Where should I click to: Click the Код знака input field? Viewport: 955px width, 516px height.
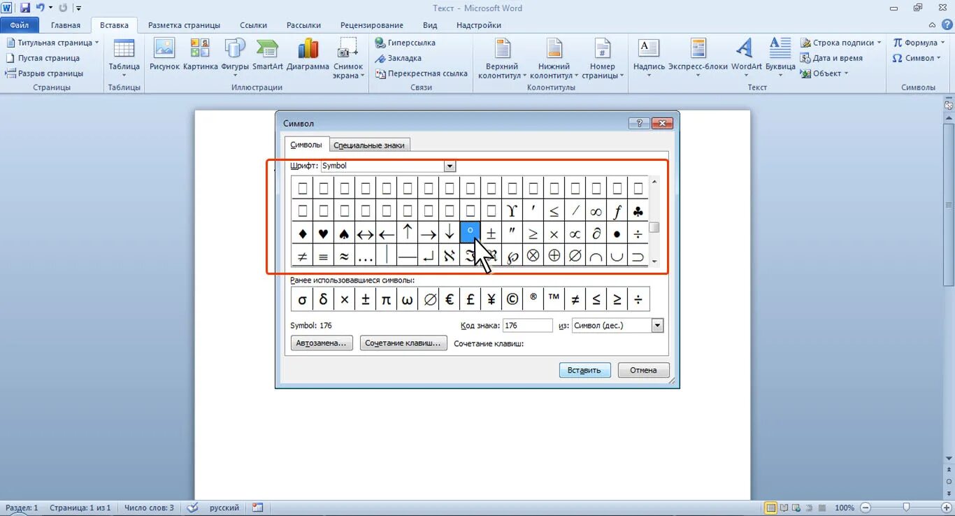[527, 325]
